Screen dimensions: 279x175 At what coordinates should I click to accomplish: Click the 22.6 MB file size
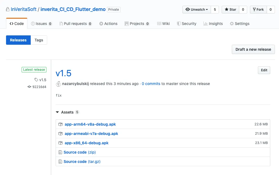(x=261, y=124)
